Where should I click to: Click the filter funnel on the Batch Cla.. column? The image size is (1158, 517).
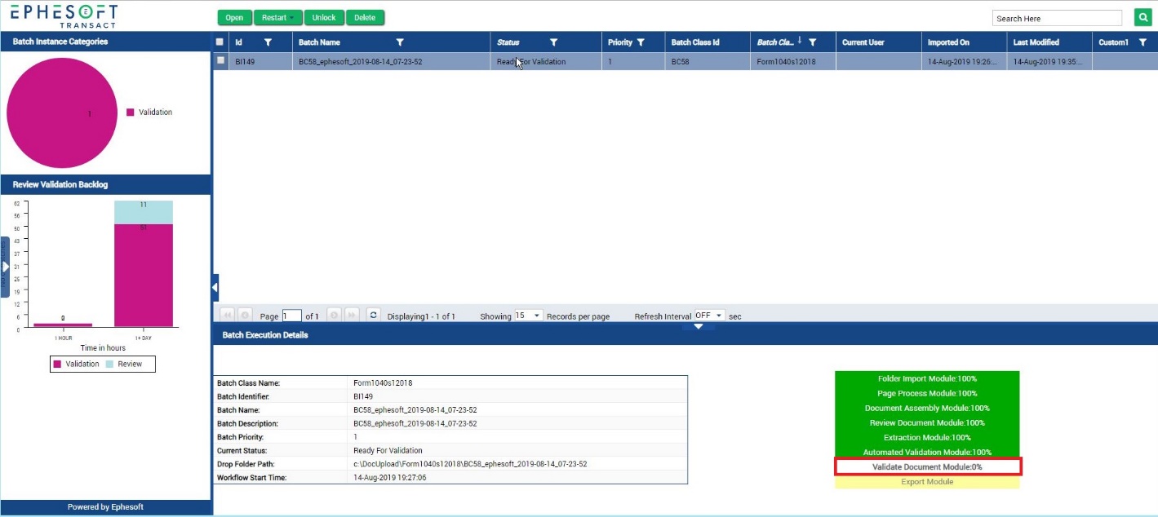click(813, 42)
